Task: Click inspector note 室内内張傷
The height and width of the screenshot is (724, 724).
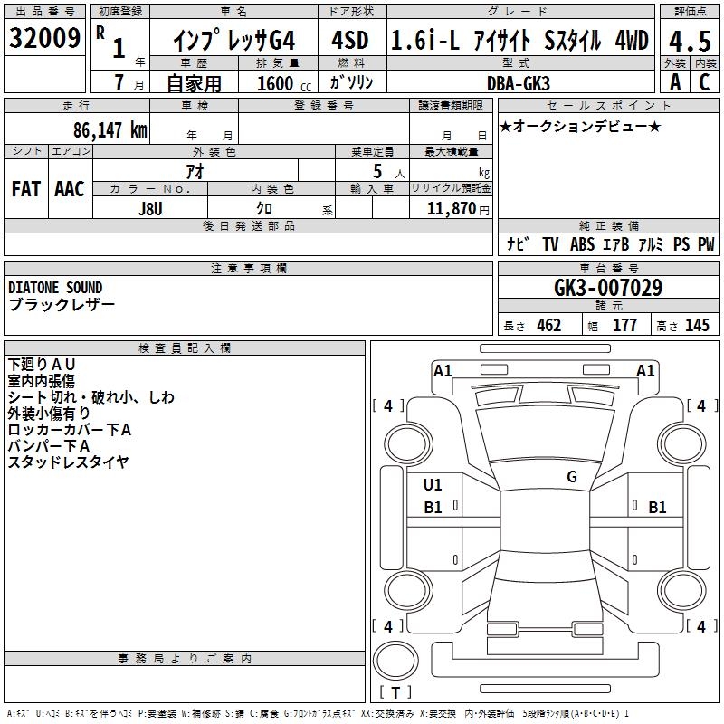Action: [41, 381]
